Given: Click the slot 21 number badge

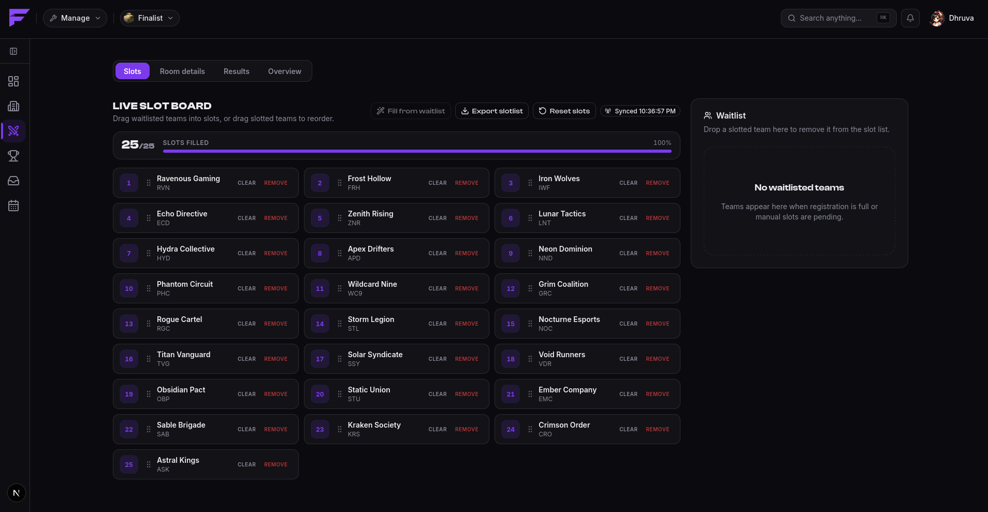Looking at the screenshot, I should (511, 394).
